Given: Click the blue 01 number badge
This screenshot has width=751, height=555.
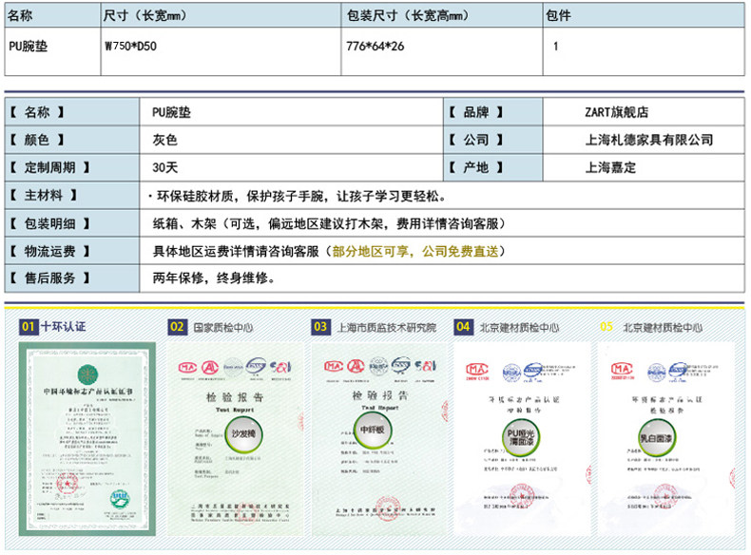Looking at the screenshot, I should (29, 327).
